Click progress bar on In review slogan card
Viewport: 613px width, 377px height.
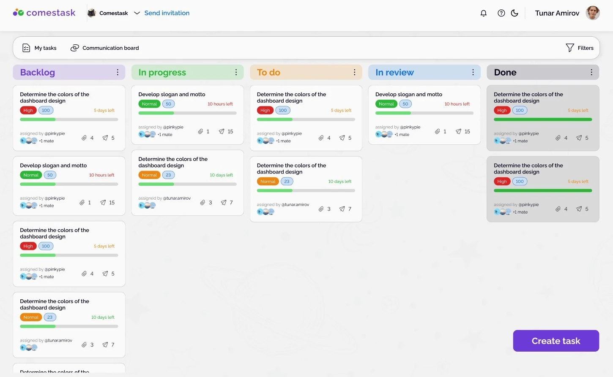[424, 113]
